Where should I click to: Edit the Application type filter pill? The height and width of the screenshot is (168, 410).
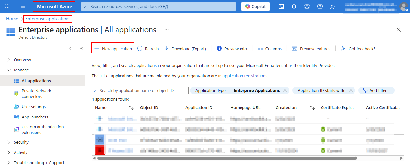(237, 91)
